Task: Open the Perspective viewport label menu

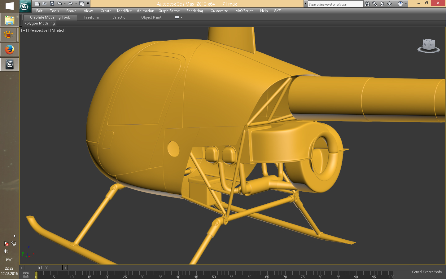Action: tap(38, 30)
